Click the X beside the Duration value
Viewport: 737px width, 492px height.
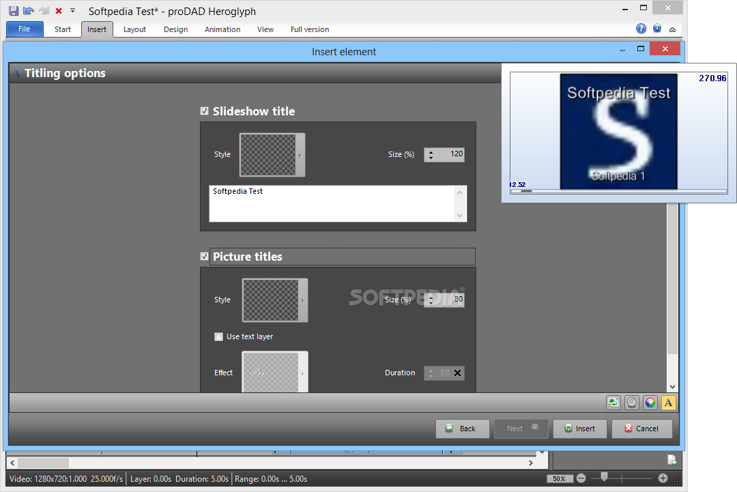[x=457, y=373]
